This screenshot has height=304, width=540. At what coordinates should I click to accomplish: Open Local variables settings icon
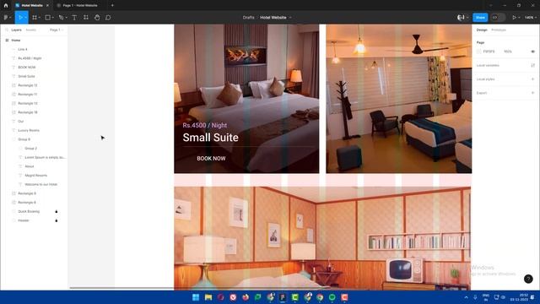[532, 65]
